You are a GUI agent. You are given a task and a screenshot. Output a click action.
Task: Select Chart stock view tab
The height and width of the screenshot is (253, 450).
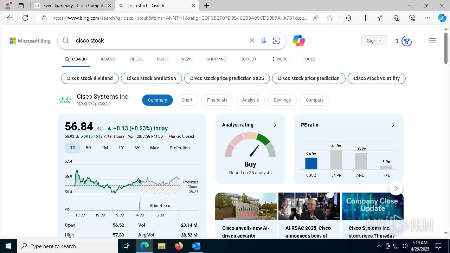click(x=187, y=100)
